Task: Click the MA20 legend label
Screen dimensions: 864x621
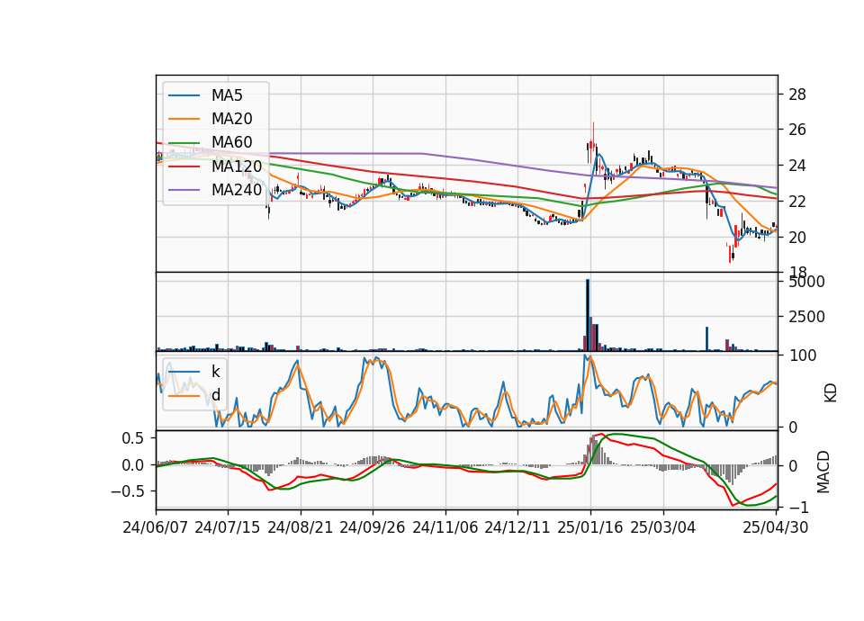Action: coord(231,119)
